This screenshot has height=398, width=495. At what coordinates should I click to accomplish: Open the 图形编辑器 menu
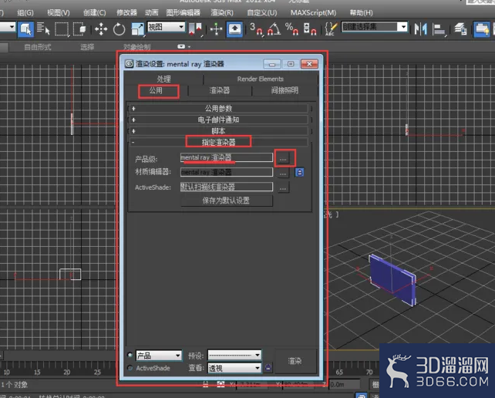pyautogui.click(x=184, y=12)
